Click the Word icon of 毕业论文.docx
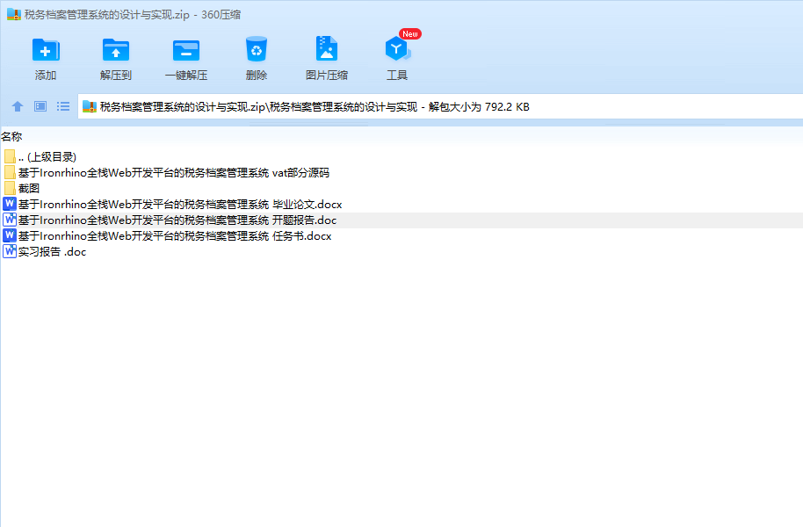The width and height of the screenshot is (803, 527). point(10,204)
